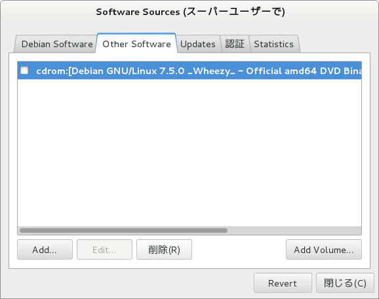Select the Other Software tab
Screen dimensions: 379x299
pos(136,44)
